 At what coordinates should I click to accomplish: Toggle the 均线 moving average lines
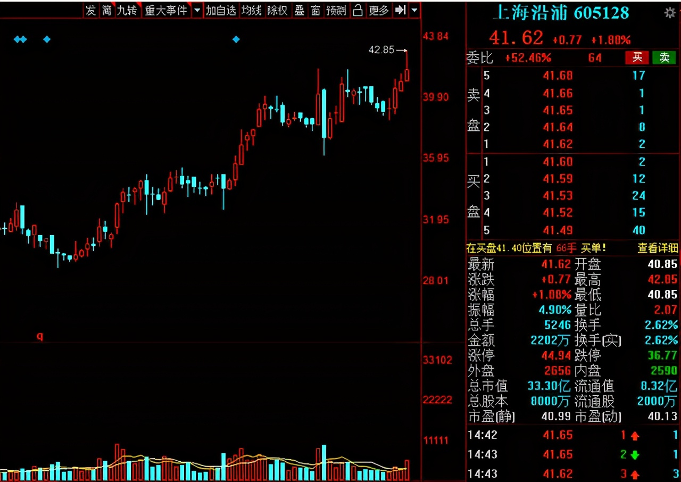(251, 10)
